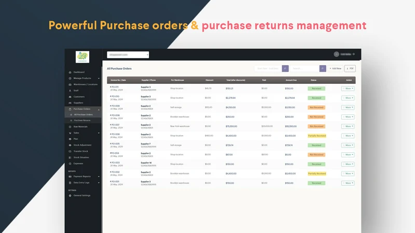
Task: Open the More dropdown for PO-011
Action: click(x=348, y=89)
